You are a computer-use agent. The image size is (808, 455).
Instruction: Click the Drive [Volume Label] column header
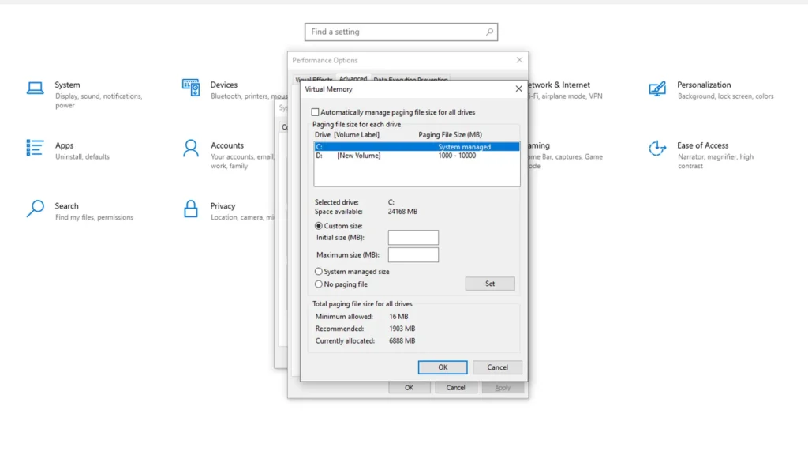tap(347, 134)
